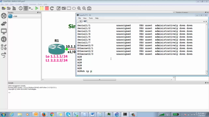Select Insert picture tool
Screen dimensions: 209x117
[64, 8]
